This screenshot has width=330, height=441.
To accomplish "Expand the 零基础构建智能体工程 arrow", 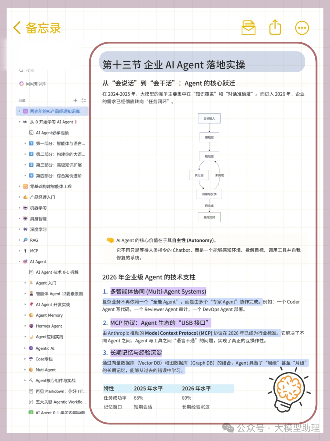I will [x=20, y=186].
